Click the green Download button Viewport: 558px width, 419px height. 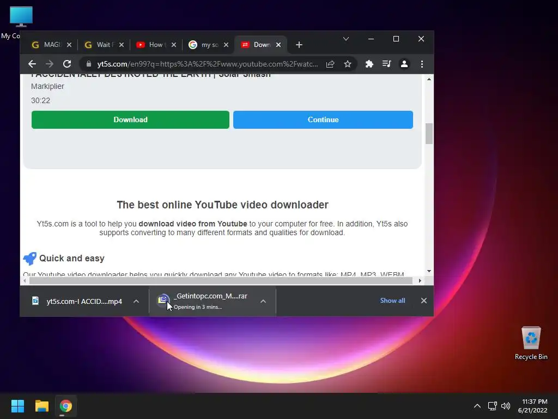point(130,119)
